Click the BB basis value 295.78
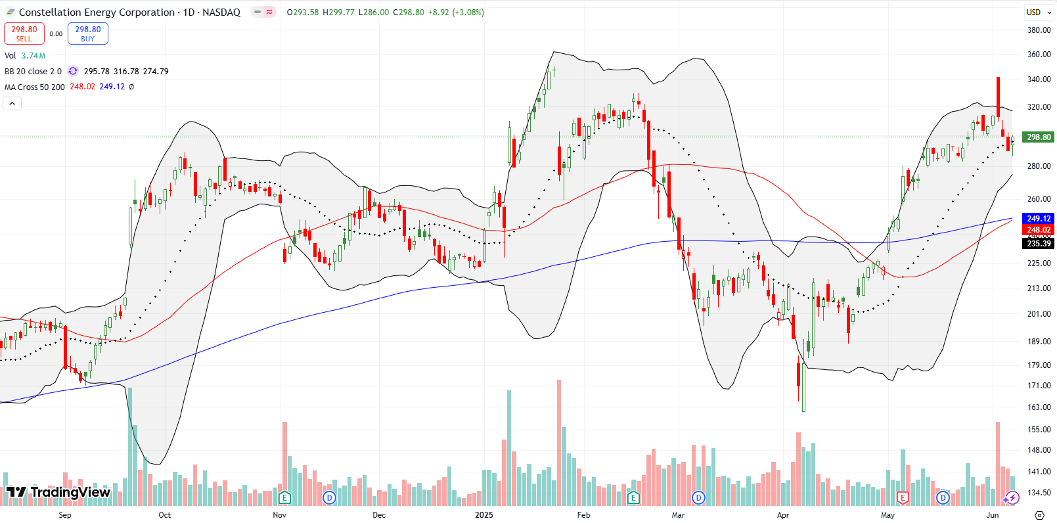1057x523 pixels. [97, 71]
